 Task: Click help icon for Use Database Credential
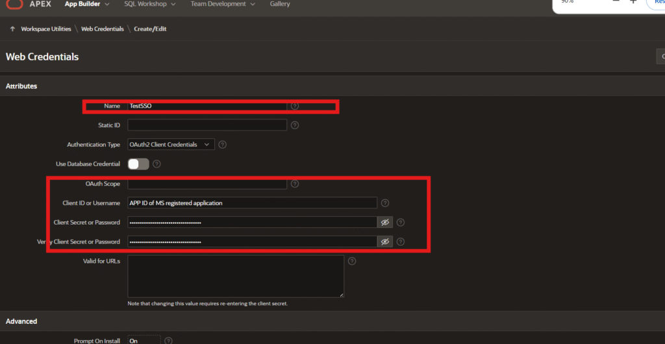[157, 164]
